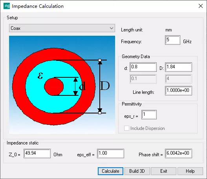The image size is (207, 179).
Task: Click the Exit button
Action: tap(163, 171)
